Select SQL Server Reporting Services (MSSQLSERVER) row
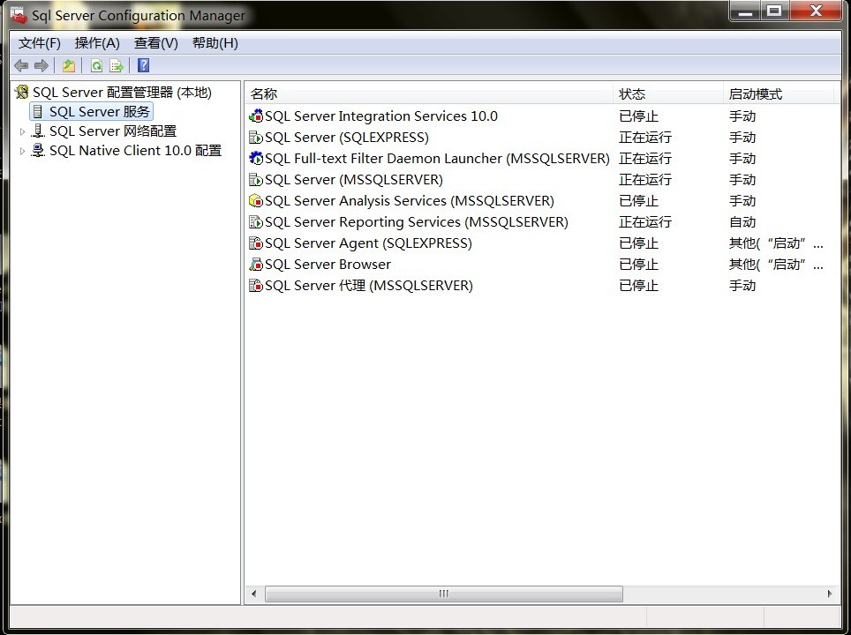This screenshot has width=851, height=635. 416,222
